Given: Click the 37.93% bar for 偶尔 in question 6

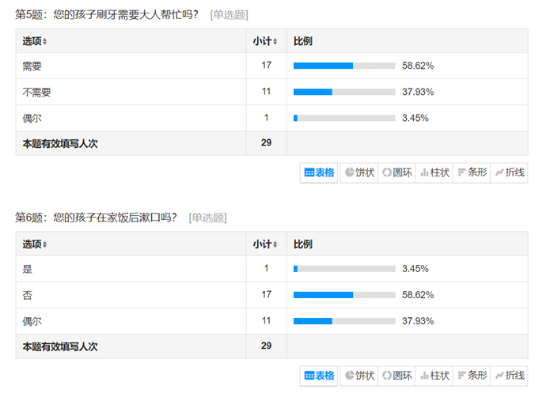Looking at the screenshot, I should tap(344, 321).
